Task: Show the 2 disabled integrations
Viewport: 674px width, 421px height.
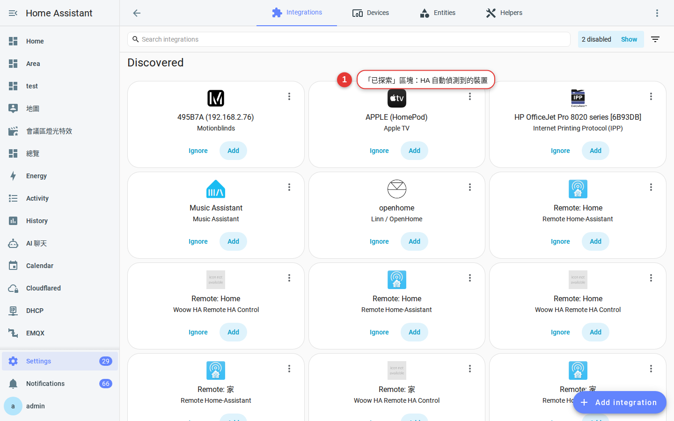Action: click(629, 39)
